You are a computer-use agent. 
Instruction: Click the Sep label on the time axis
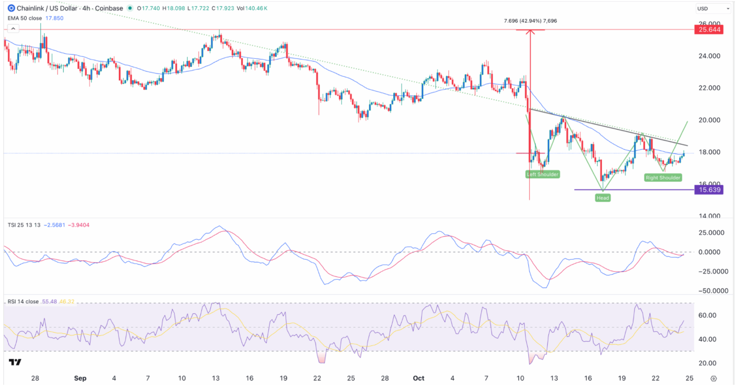80,378
